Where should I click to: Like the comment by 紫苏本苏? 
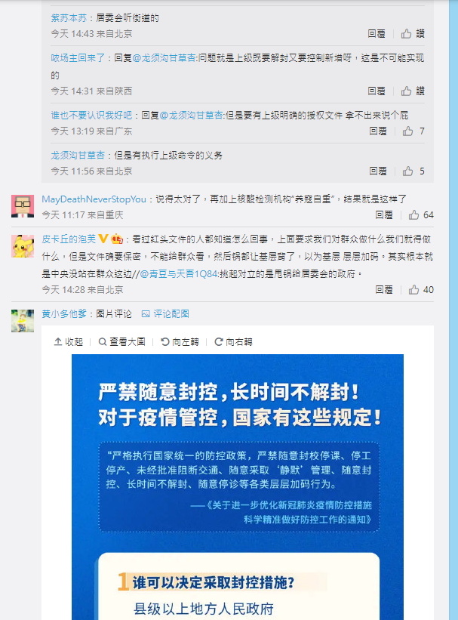(x=413, y=34)
